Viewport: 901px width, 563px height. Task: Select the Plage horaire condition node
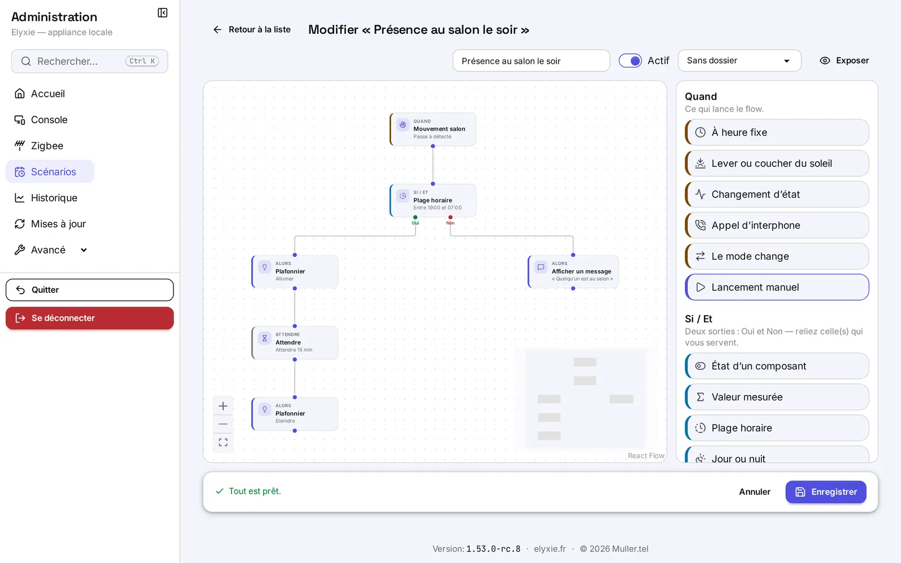[433, 200]
